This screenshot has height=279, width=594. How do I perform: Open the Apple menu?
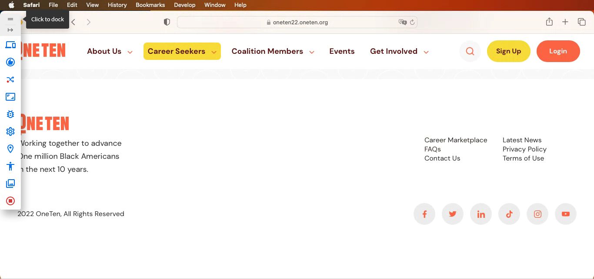(x=12, y=5)
